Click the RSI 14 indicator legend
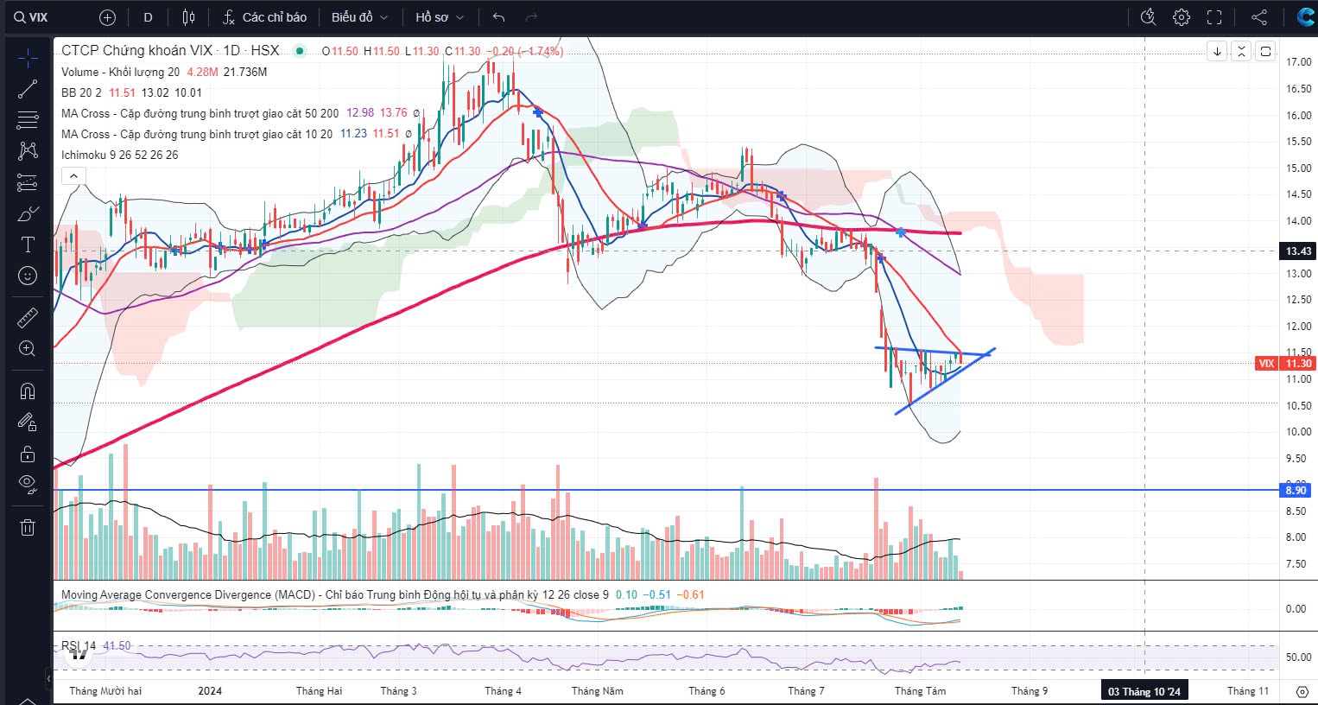1318x705 pixels. coord(79,645)
